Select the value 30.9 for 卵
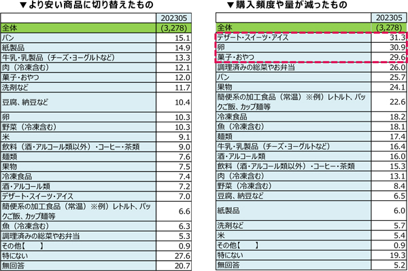Screen dimensions: 408x271 point(397,48)
